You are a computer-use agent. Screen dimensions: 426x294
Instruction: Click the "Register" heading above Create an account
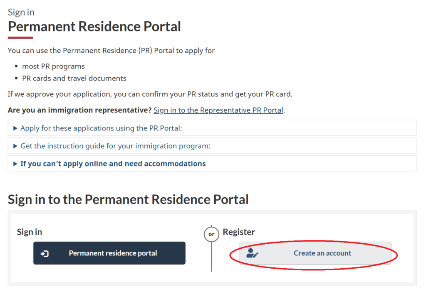239,232
